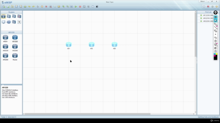Activate the hand pan tool

tap(42, 6)
